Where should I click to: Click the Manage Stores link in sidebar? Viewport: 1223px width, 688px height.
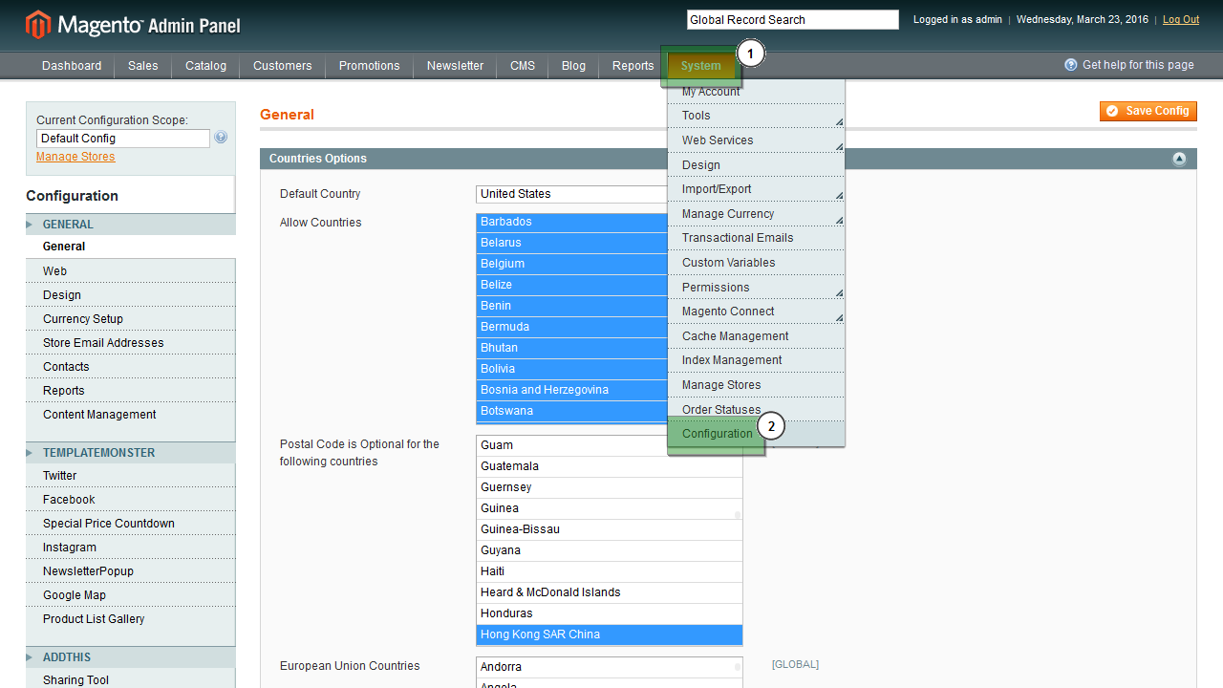tap(75, 157)
